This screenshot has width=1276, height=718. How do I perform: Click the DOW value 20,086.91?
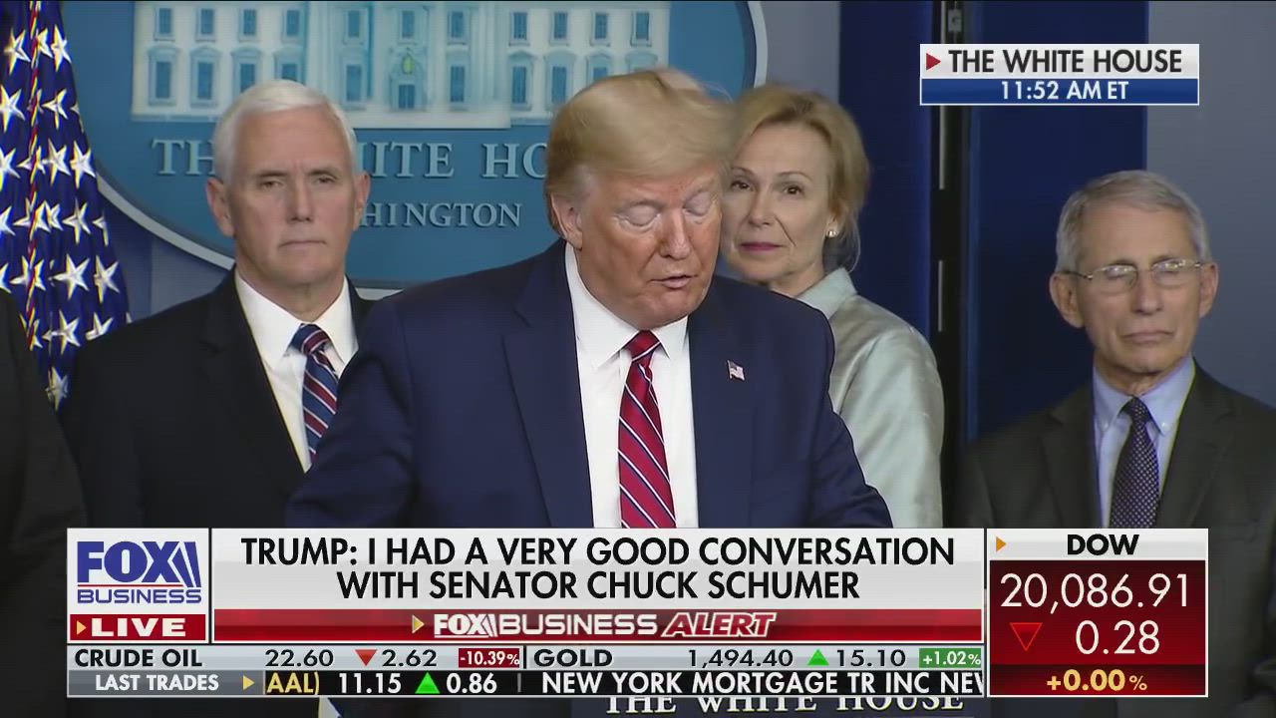[1096, 592]
